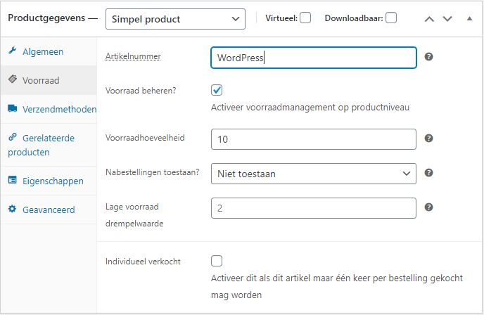Click into the Artikelnummer input field

click(x=314, y=58)
